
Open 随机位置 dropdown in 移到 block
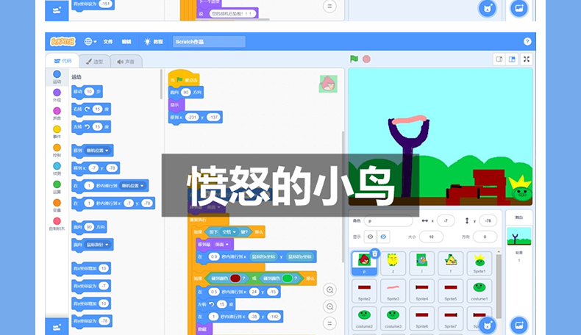pyautogui.click(x=98, y=151)
